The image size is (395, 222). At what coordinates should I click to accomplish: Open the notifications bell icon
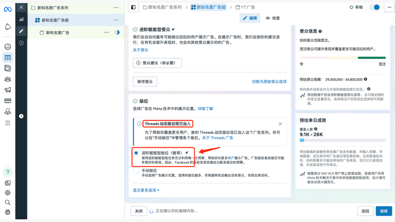tap(8, 27)
